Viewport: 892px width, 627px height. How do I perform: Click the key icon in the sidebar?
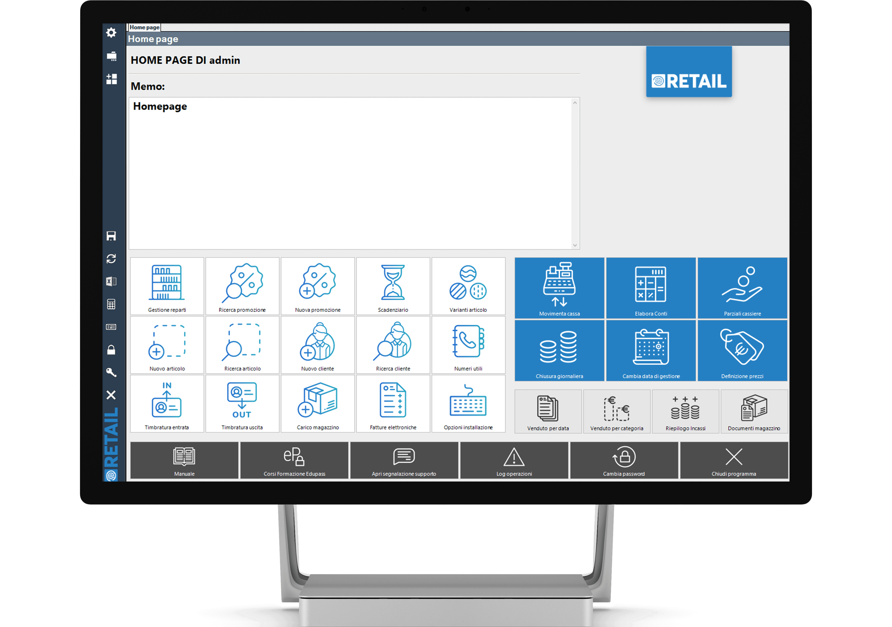(x=111, y=372)
